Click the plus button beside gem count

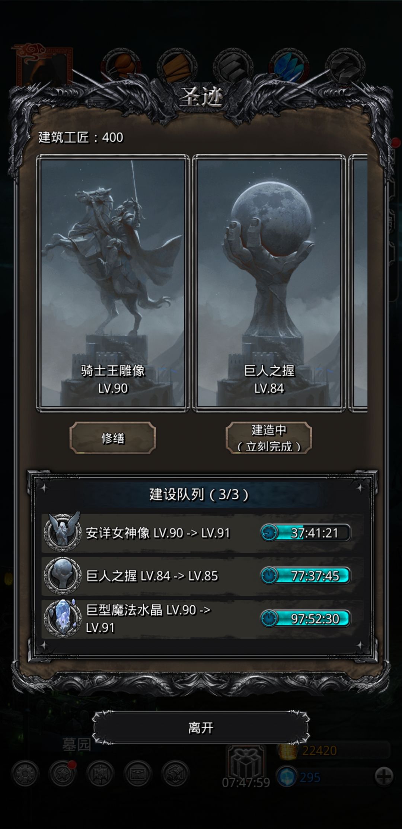click(x=384, y=777)
